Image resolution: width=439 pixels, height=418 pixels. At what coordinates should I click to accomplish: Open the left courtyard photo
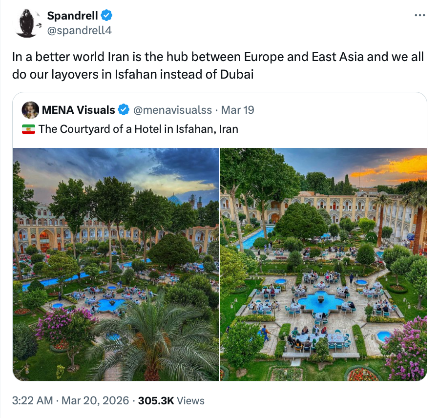coord(116,264)
